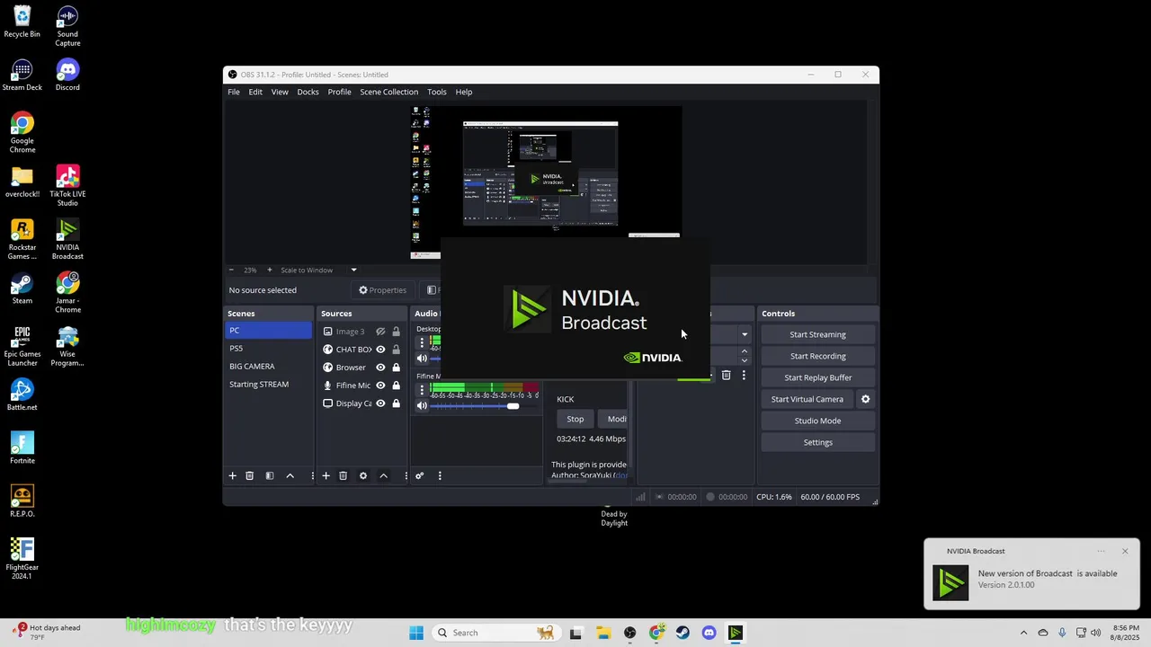The image size is (1151, 647).
Task: Open the File menu
Action: point(234,92)
